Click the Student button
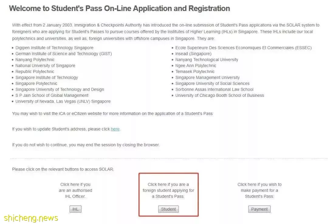Viewport: 328px width, 224px height. coord(168,209)
